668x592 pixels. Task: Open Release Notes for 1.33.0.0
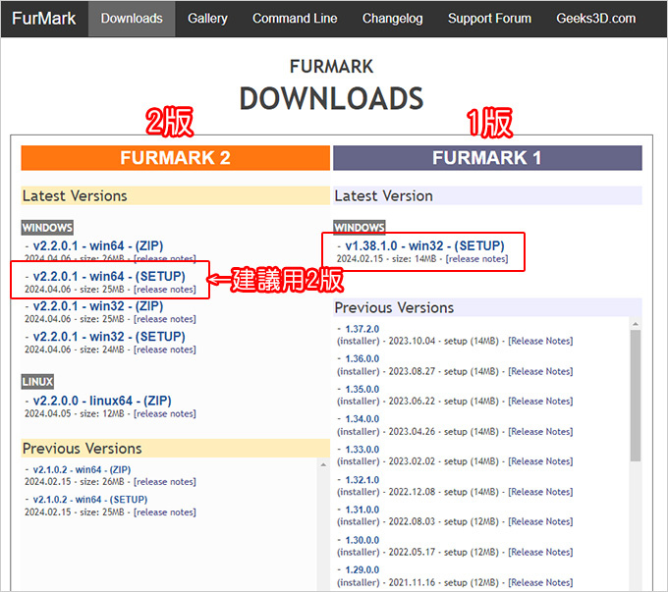[x=540, y=461]
